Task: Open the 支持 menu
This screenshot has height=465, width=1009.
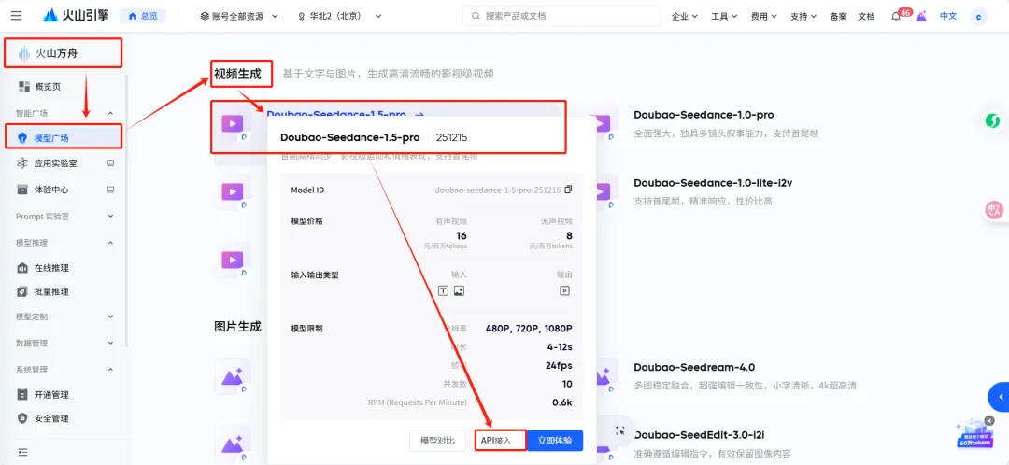Action: click(803, 16)
